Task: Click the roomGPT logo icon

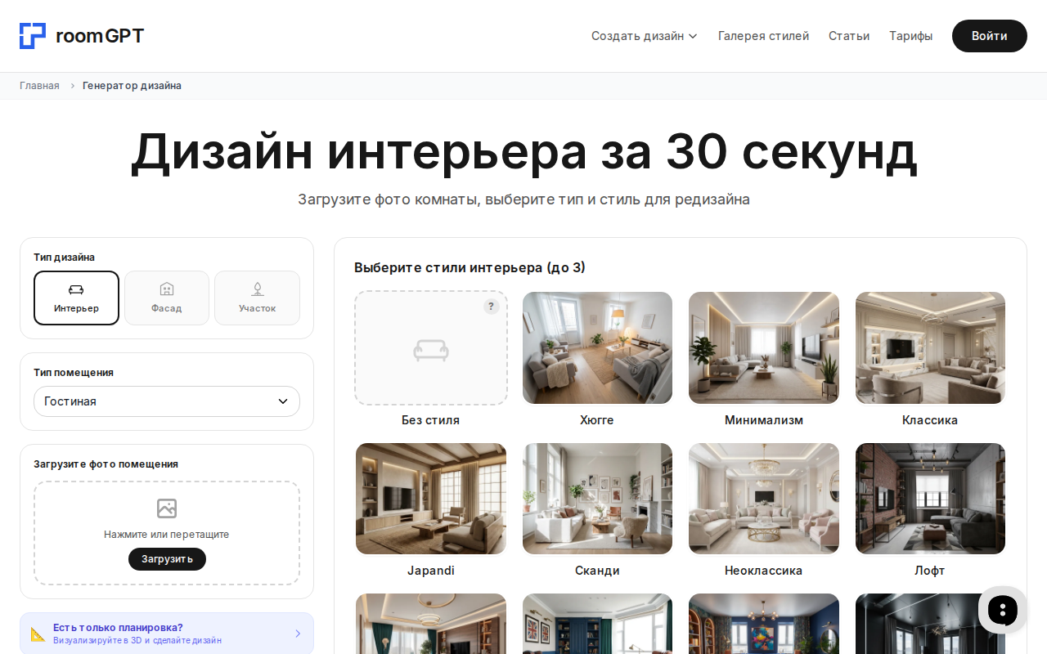Action: click(x=33, y=36)
